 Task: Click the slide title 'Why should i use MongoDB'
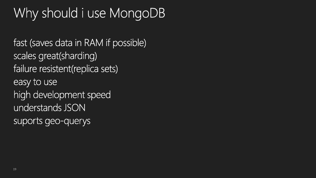tap(89, 13)
